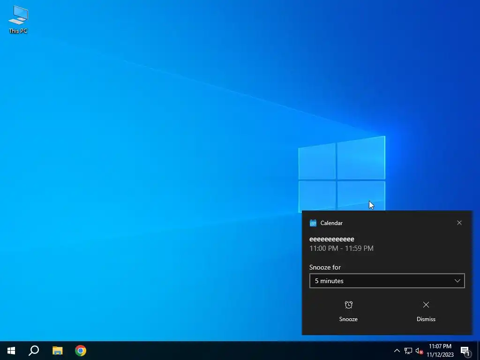Dismiss the calendar reminder
Screen dimensions: 480x360
(426, 311)
